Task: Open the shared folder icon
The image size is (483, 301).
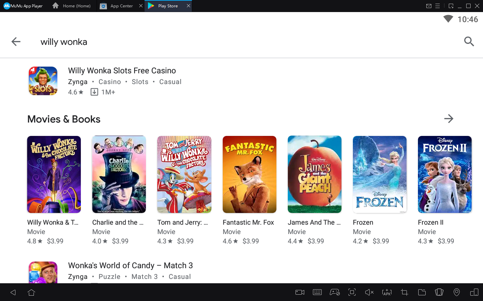Action: pyautogui.click(x=422, y=293)
